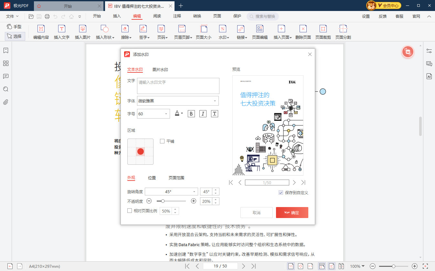The width and height of the screenshot is (435, 271).
Task: Click the 开始 home document tab
Action: [68, 6]
